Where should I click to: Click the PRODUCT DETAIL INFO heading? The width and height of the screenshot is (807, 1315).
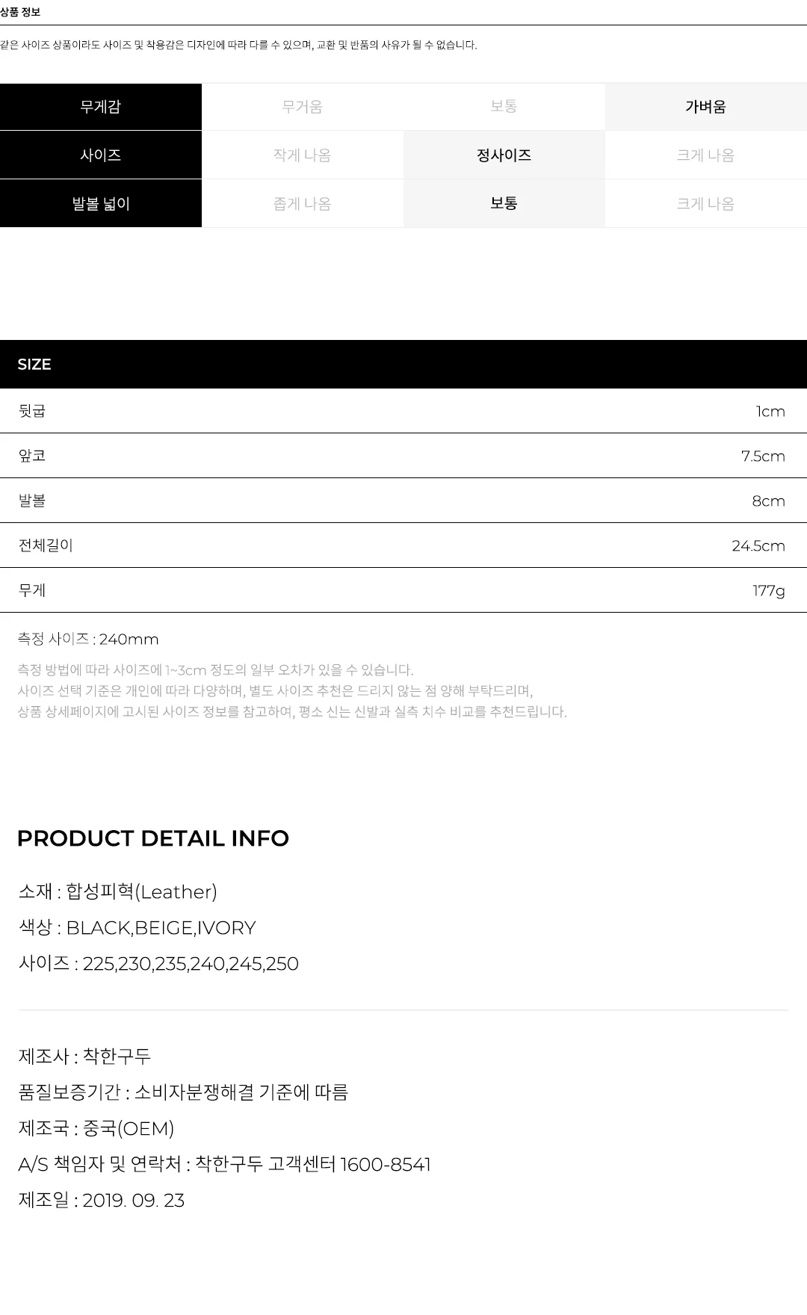click(153, 838)
